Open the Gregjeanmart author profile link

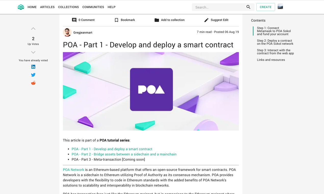[83, 33]
